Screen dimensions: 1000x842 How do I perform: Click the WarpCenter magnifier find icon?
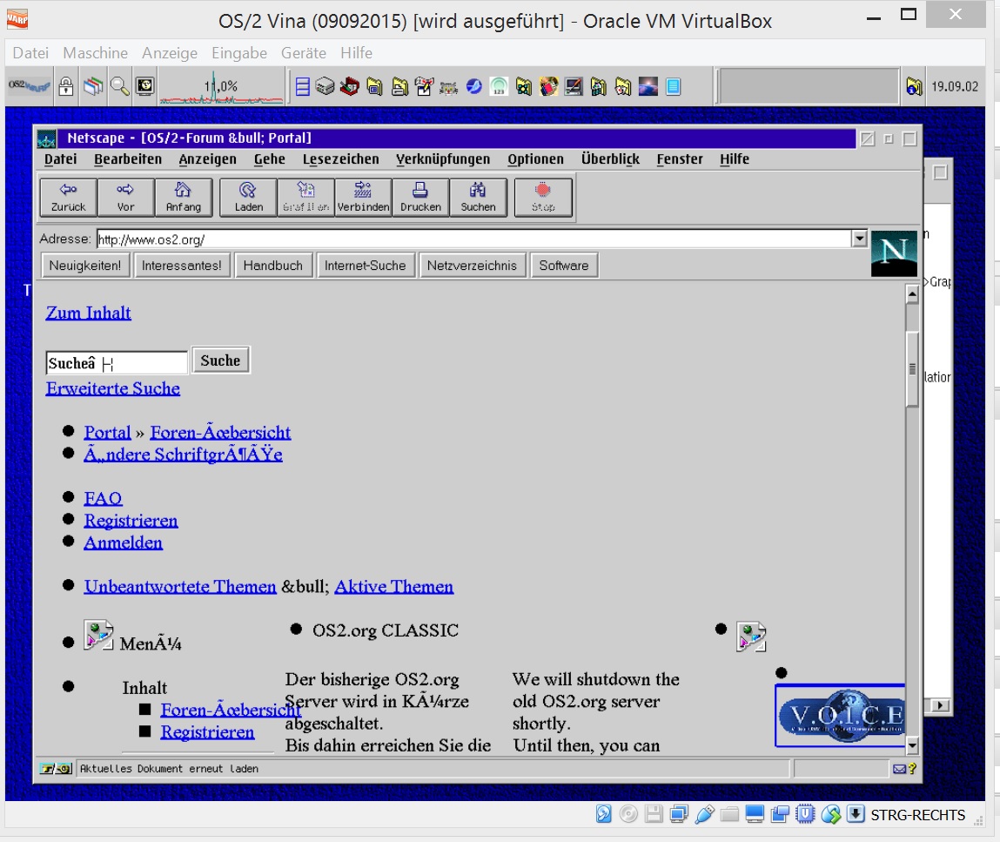click(120, 86)
